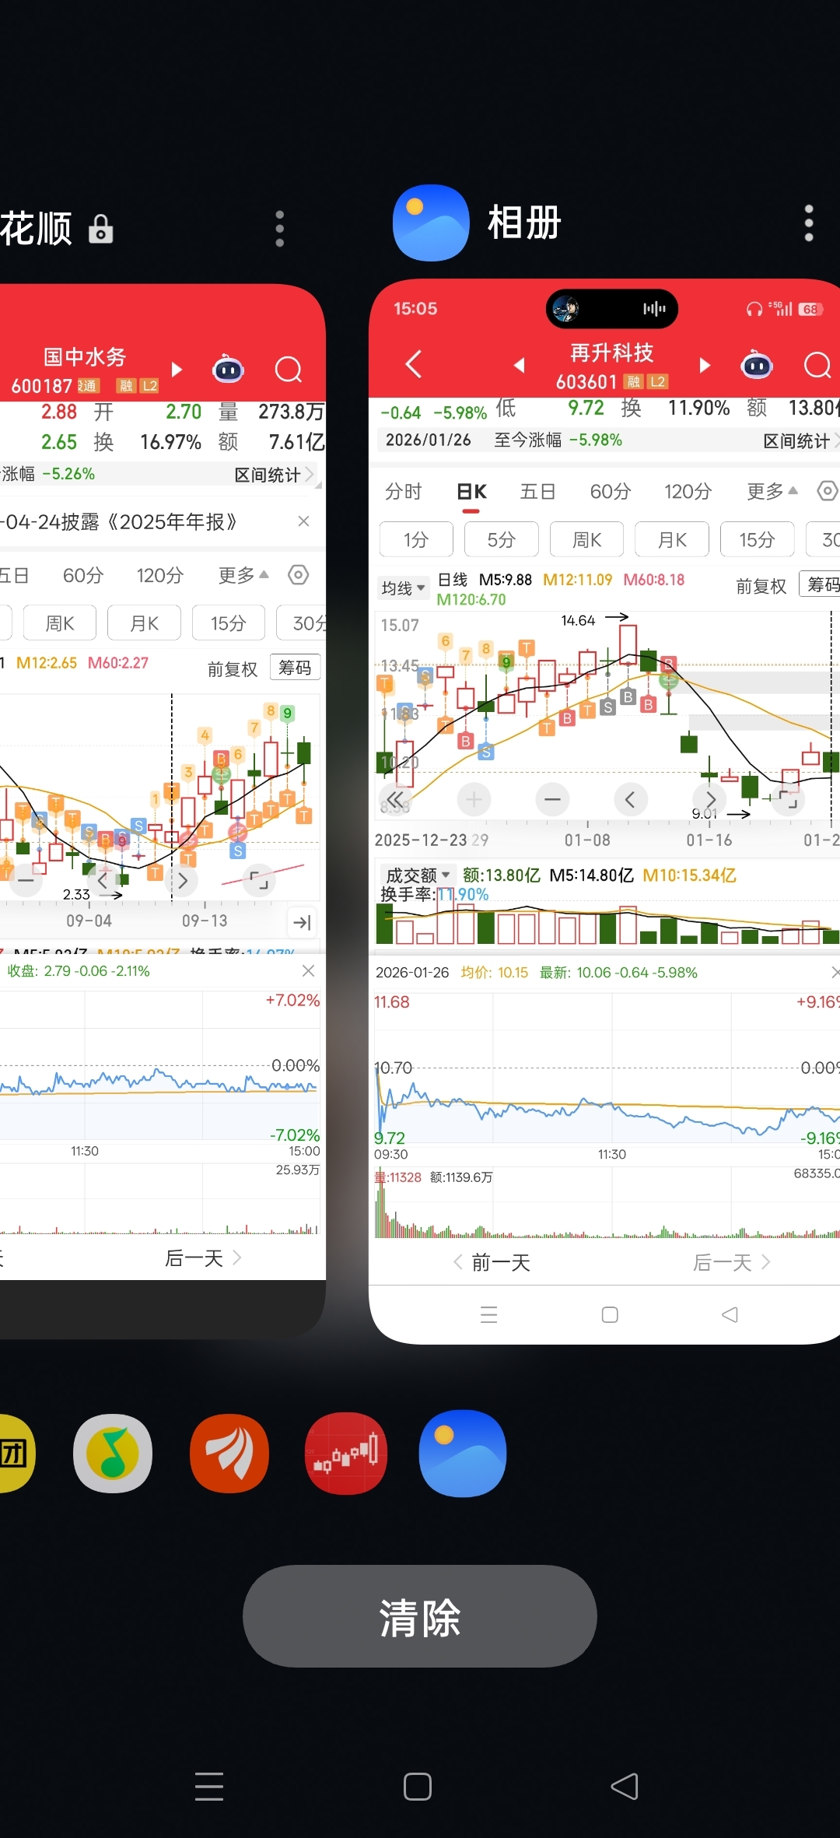Choose the 5分 period button
The width and height of the screenshot is (840, 1838).
[502, 539]
